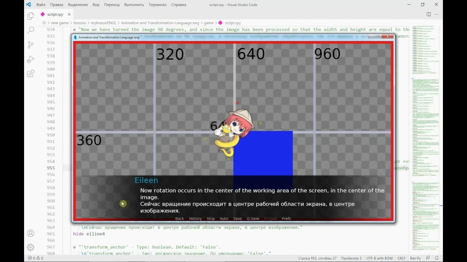Open the Search view in the activity bar
This screenshot has width=467, height=262.
(x=31, y=30)
